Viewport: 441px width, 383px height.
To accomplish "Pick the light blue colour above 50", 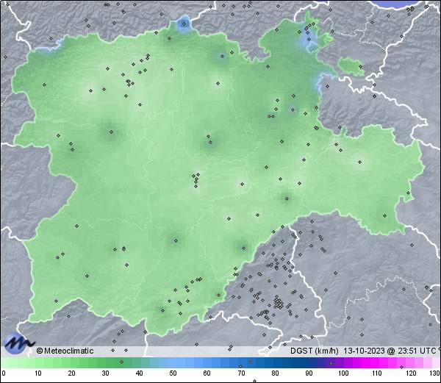I will click(x=173, y=363).
